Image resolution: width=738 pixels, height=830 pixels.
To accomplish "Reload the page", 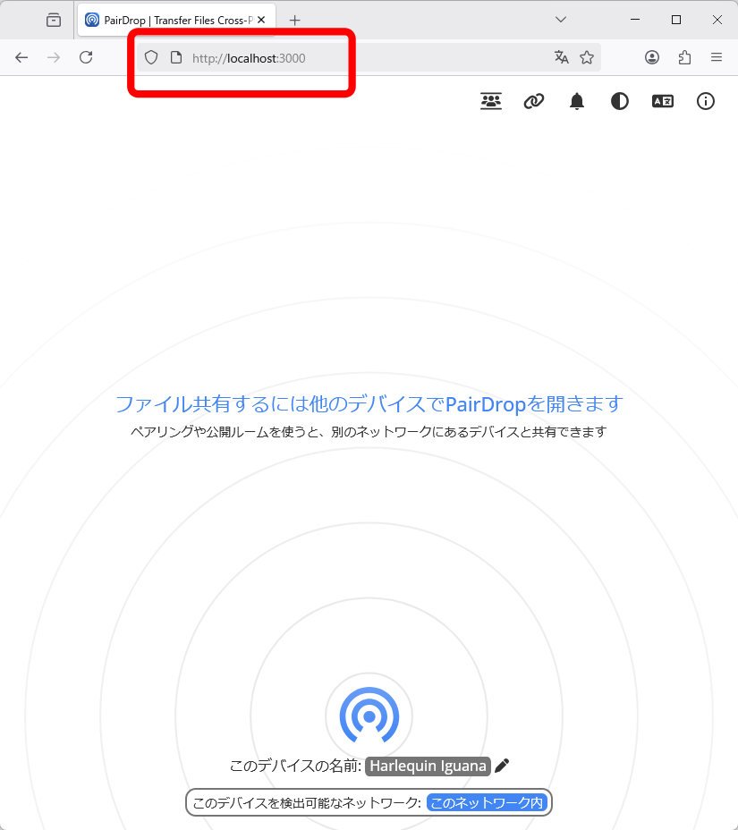I will coord(86,57).
